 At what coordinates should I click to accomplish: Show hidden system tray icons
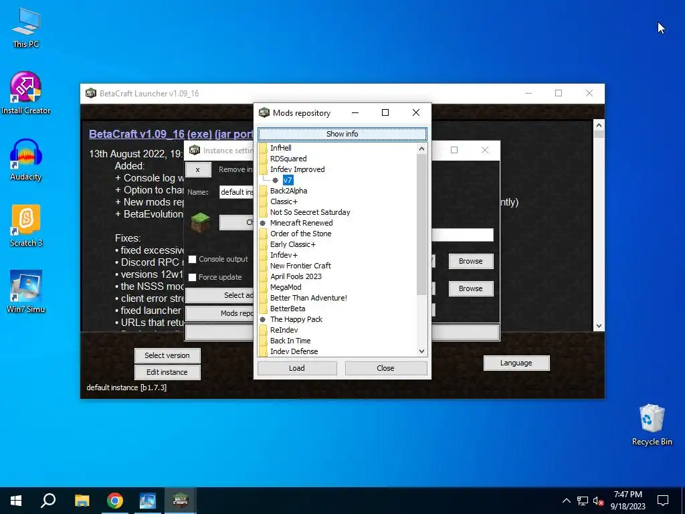(x=566, y=501)
